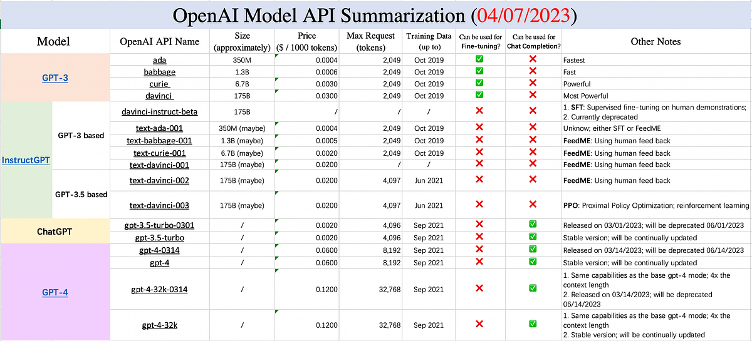The height and width of the screenshot is (341, 752).
Task: Click chat completion green check for gpt-3.5-turbo
Action: pos(533,237)
